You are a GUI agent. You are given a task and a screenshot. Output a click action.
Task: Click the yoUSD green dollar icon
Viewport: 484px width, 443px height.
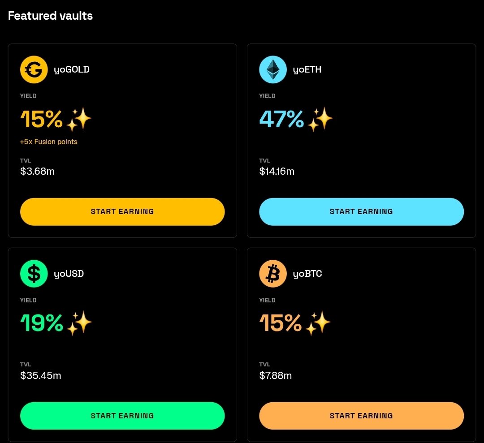click(34, 274)
